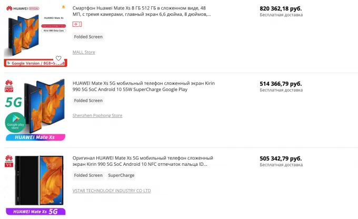The image size is (358, 219).
Task: Open the 'Смартфон Huawei Mate Xs 8 ГБ 512 ГБ' listing
Action: click(x=142, y=12)
